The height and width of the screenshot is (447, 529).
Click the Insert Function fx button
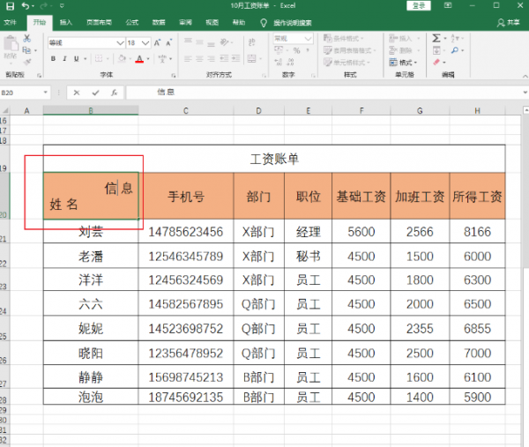click(x=115, y=93)
